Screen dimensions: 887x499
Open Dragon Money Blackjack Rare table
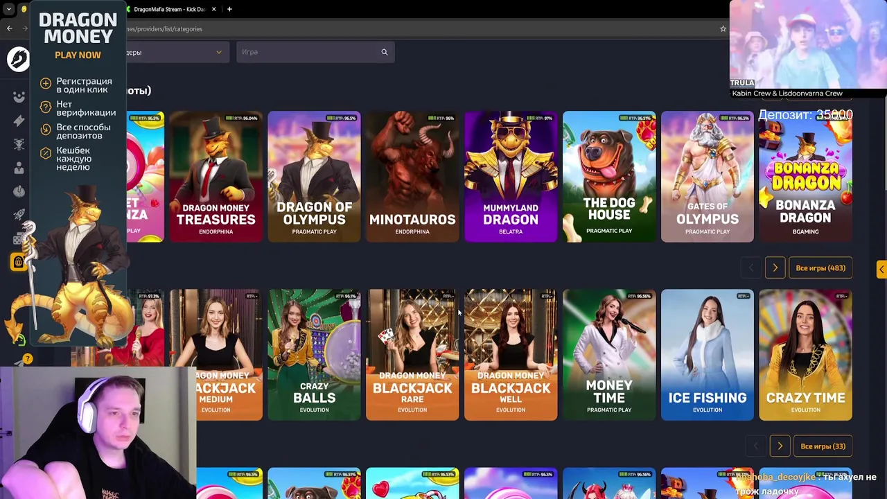[412, 355]
